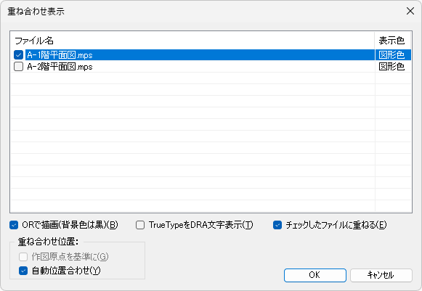Confirm with the OK button

315,275
